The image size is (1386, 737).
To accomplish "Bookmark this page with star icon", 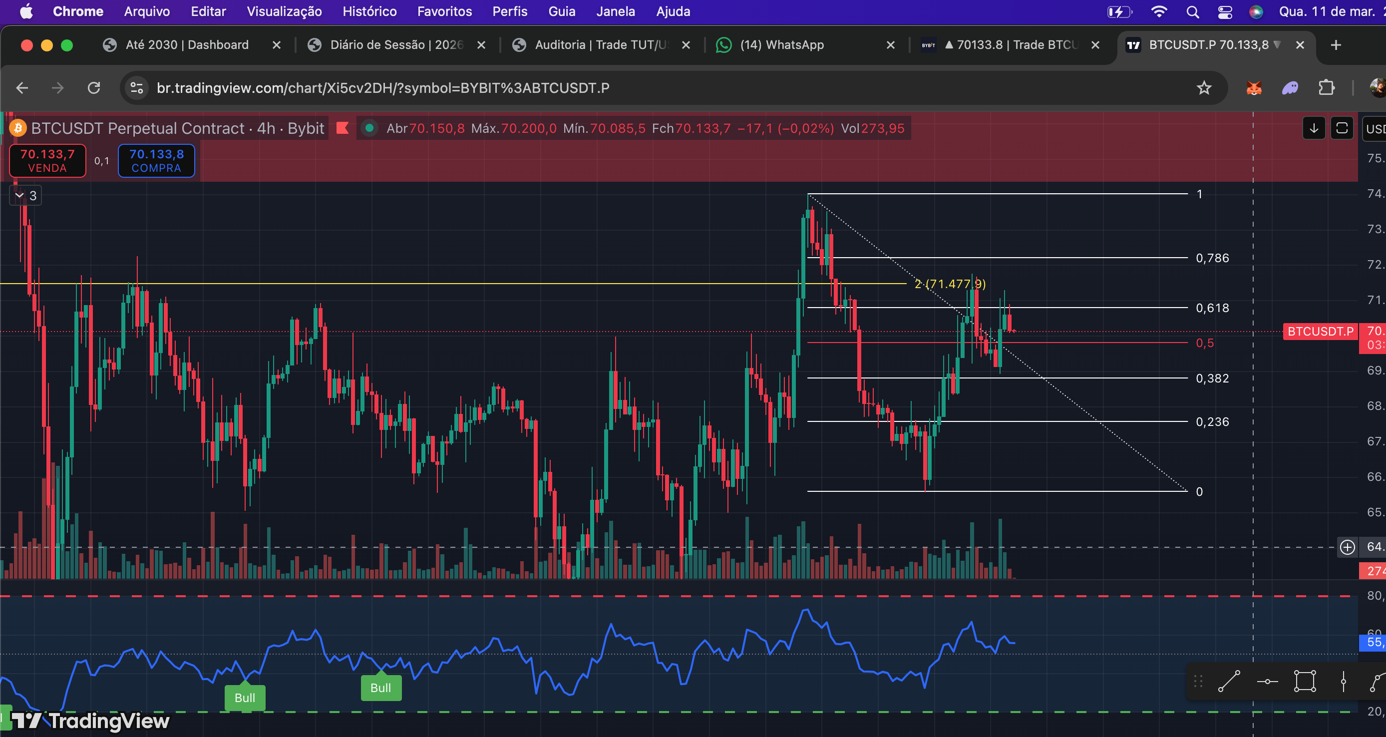I will click(1204, 88).
